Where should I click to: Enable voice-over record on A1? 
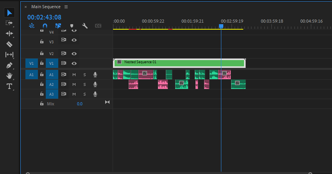pos(95,75)
